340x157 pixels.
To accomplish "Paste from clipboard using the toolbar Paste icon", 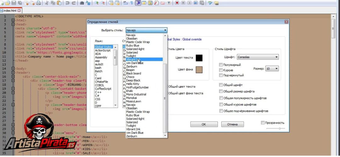I will tap(59, 3).
